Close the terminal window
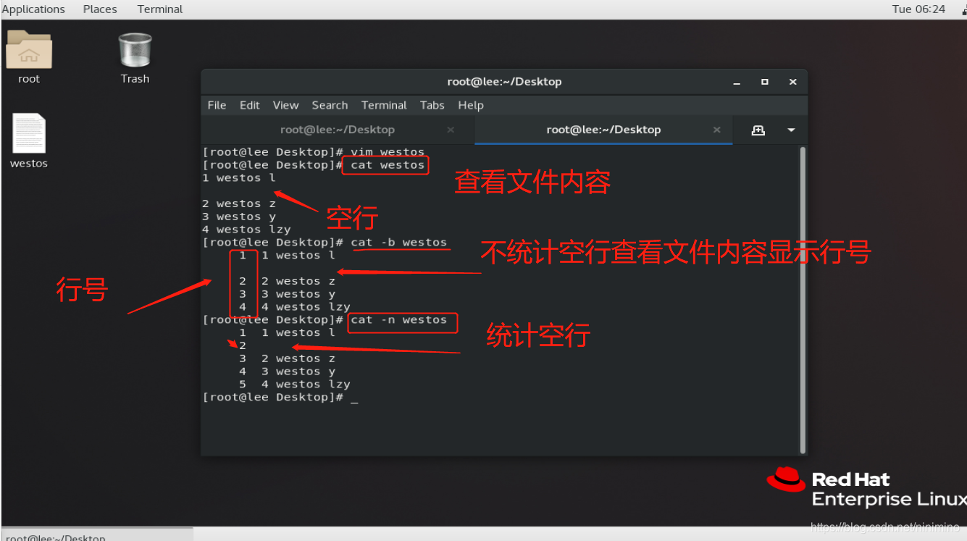The height and width of the screenshot is (541, 967). pos(792,82)
